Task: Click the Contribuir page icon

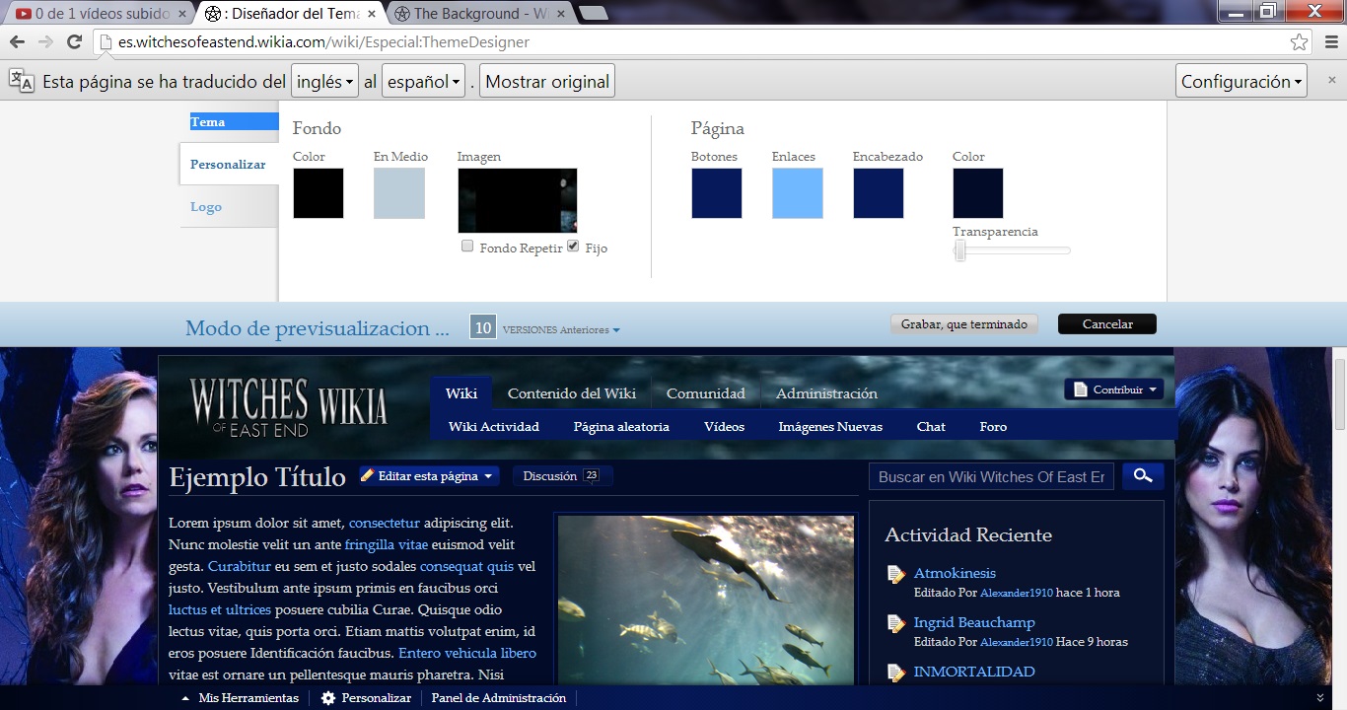Action: click(1080, 390)
